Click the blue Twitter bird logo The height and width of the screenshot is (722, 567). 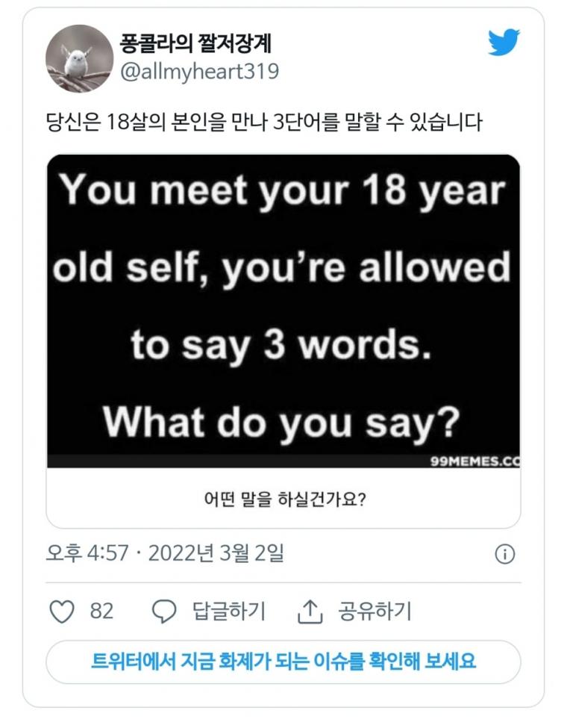click(x=504, y=43)
